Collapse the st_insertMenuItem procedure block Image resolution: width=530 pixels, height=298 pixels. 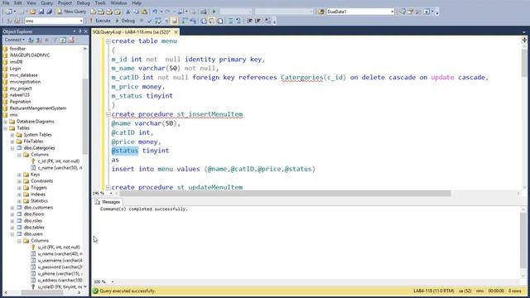108,114
